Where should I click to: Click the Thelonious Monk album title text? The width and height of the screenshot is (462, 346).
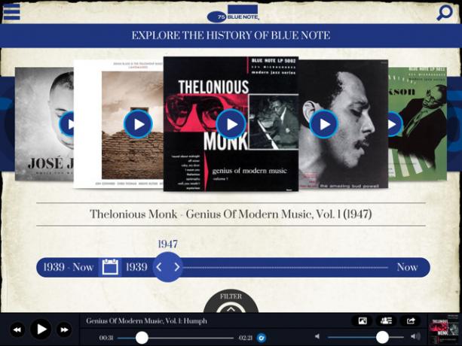tap(231, 214)
